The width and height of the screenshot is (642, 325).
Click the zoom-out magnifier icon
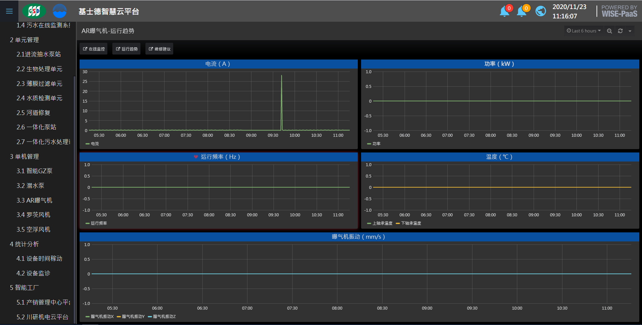pyautogui.click(x=609, y=31)
